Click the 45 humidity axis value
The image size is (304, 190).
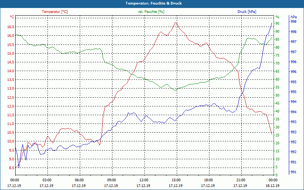277,103
